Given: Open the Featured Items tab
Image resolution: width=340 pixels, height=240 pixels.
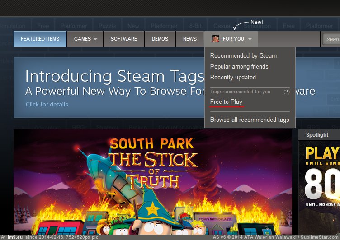Looking at the screenshot, I should [40, 39].
